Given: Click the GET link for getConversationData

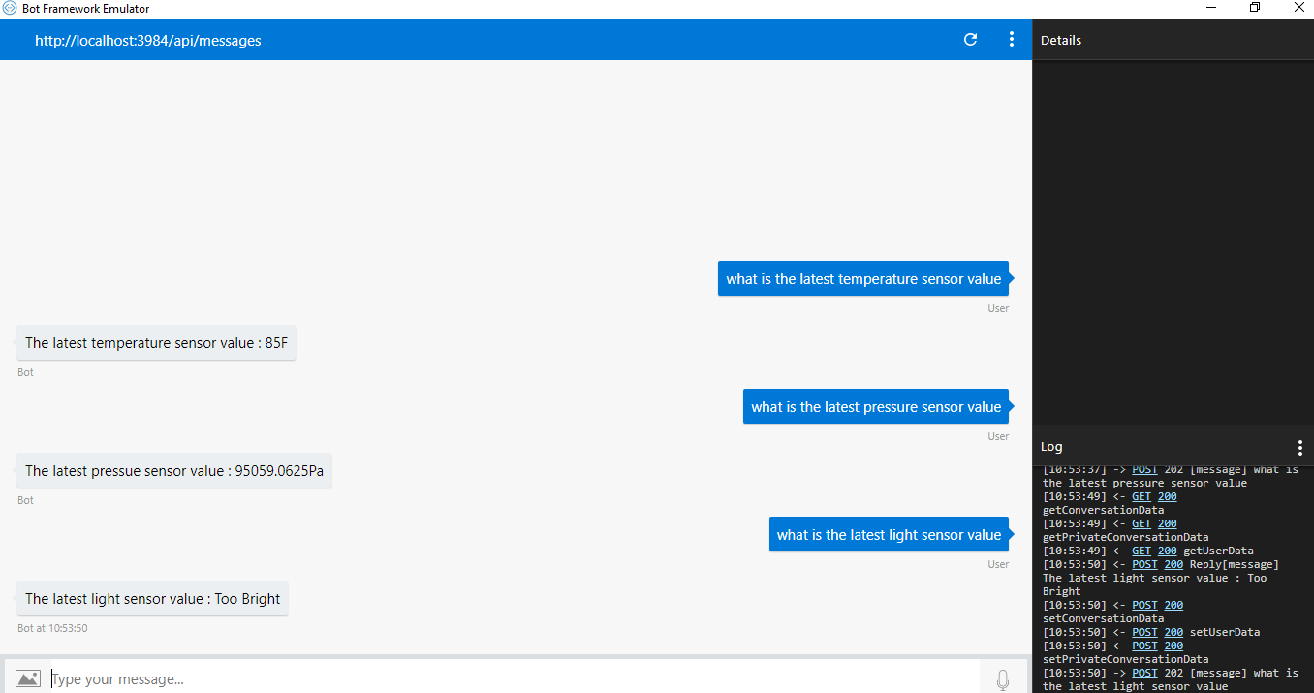Looking at the screenshot, I should tap(1141, 497).
